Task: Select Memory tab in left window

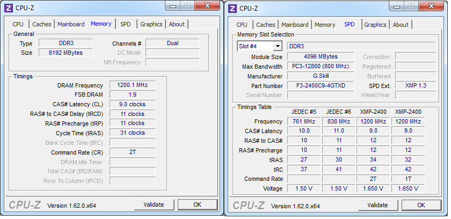Action: [x=101, y=24]
